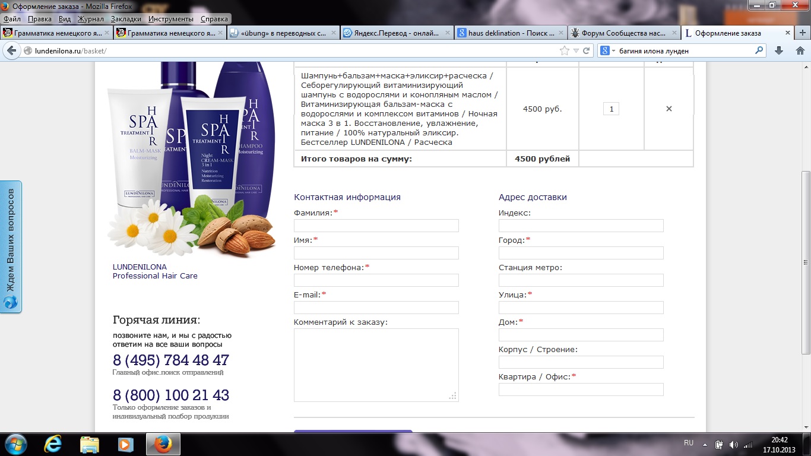Open the Файл menu

coord(12,19)
